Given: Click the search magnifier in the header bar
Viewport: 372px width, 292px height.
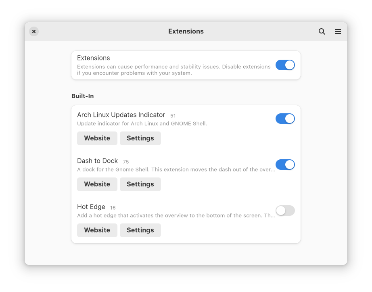Looking at the screenshot, I should [x=322, y=31].
